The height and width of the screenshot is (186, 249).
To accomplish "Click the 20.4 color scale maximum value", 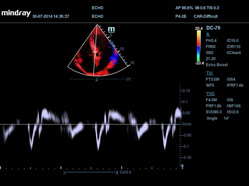I will pos(199,29).
